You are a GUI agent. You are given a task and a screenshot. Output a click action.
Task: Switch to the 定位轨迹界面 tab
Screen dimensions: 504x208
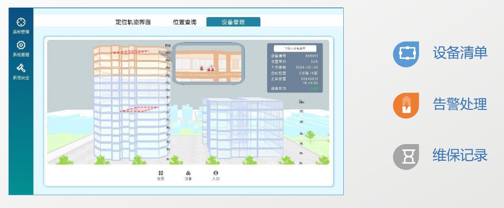[133, 22]
